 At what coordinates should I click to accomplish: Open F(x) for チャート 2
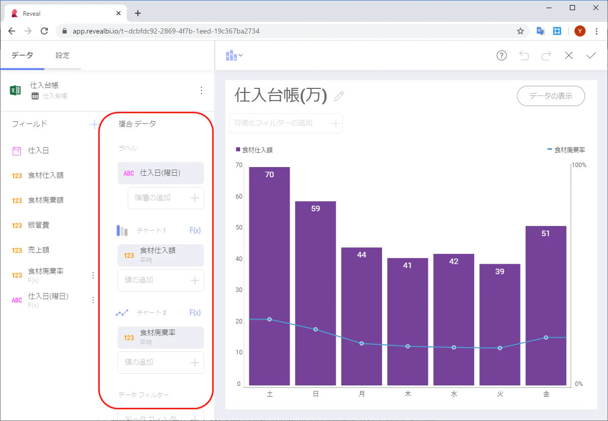pyautogui.click(x=195, y=313)
